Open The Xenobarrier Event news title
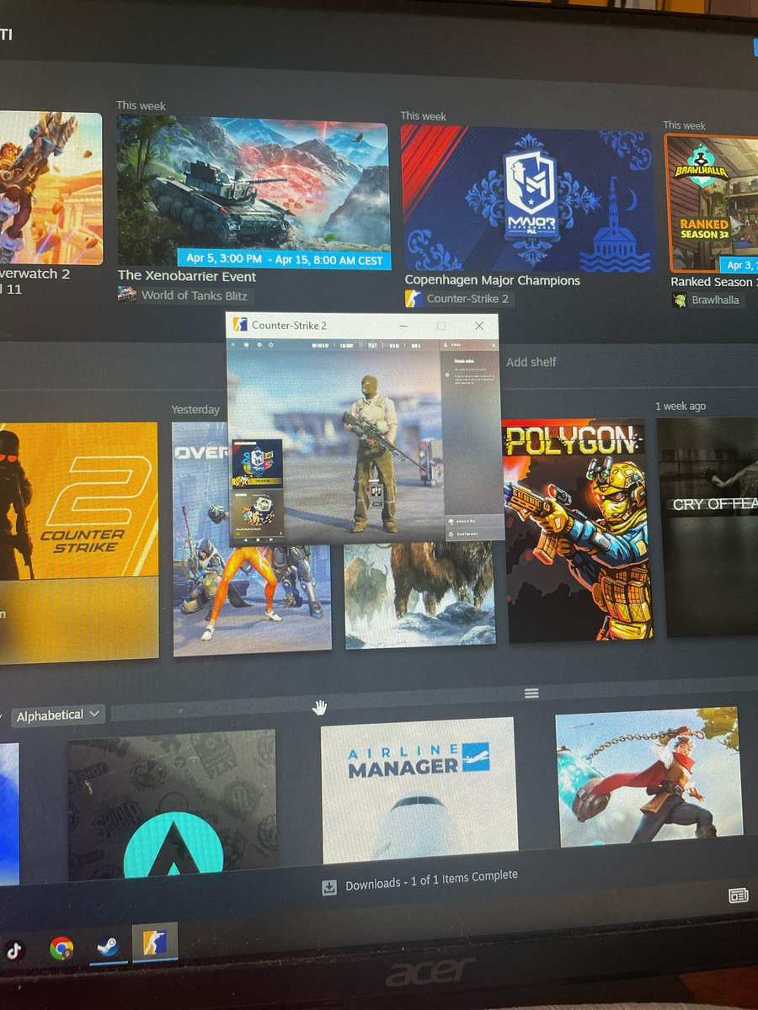This screenshot has height=1010, width=758. point(187,276)
